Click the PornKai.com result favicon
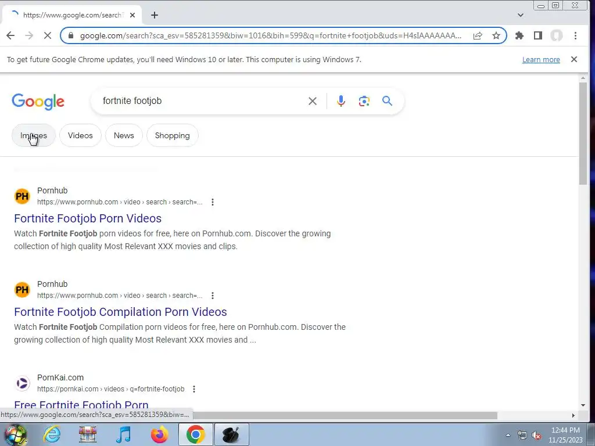The image size is (595, 446). 23,383
